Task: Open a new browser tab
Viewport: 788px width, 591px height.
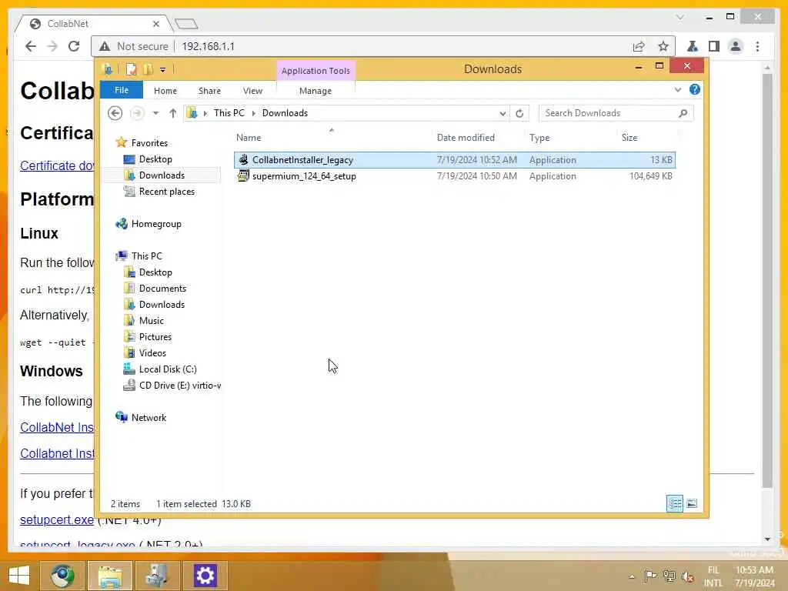Action: pos(186,24)
